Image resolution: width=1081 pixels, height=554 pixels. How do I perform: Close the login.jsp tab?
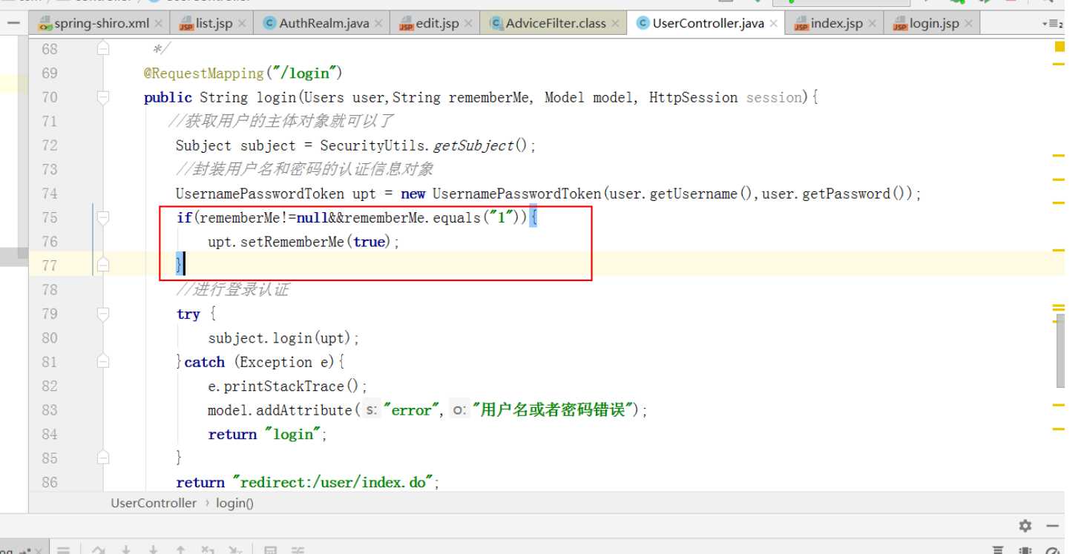click(968, 24)
